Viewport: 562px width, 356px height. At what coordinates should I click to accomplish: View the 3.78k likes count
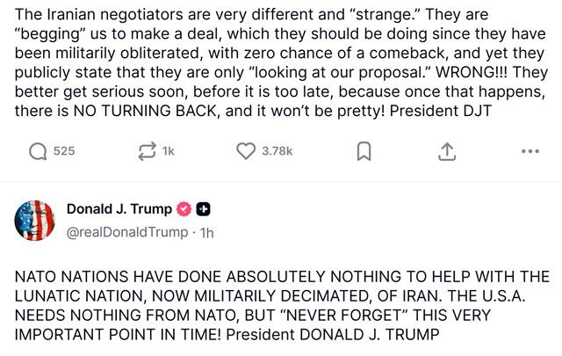click(277, 151)
